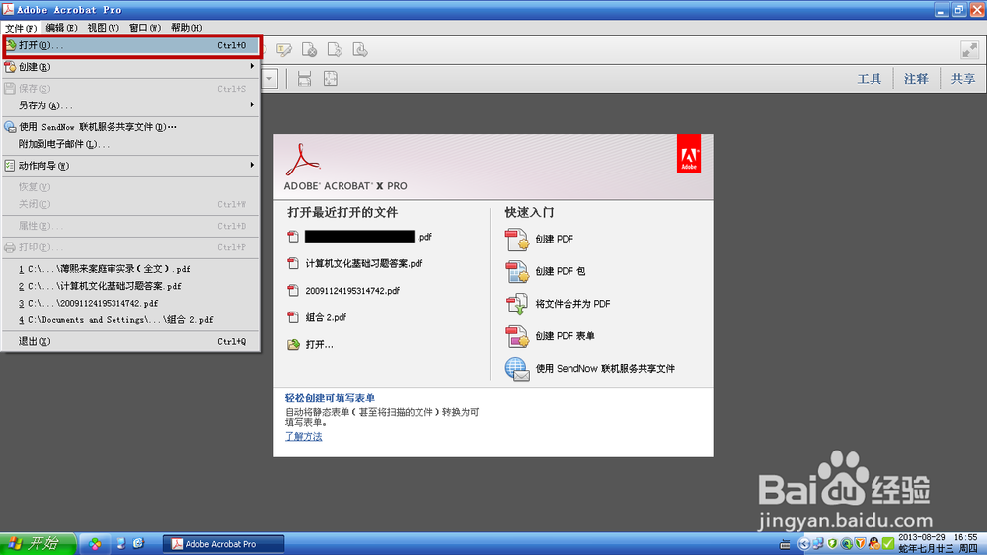Image resolution: width=987 pixels, height=555 pixels.
Task: Click the 将文件合并为 PDF icon
Action: 517,304
